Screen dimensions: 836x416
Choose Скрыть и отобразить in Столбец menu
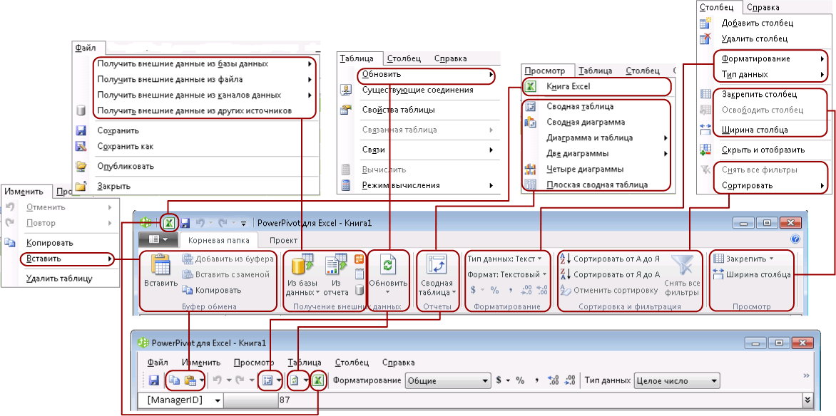(x=763, y=150)
